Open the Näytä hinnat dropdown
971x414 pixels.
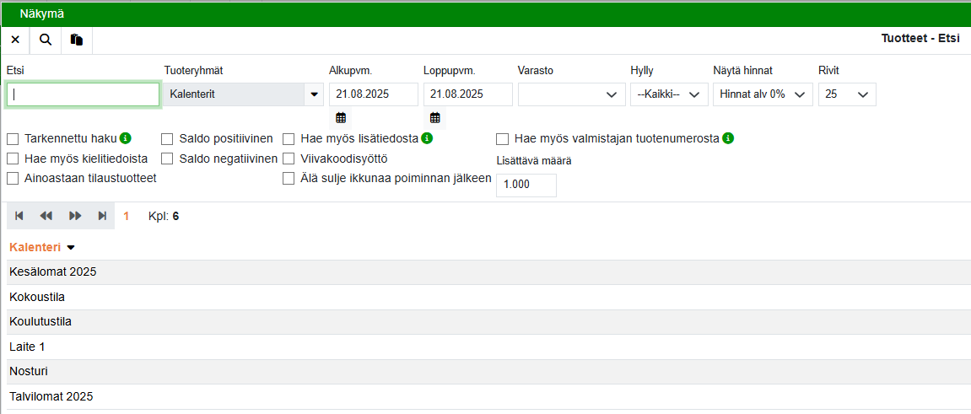point(763,94)
